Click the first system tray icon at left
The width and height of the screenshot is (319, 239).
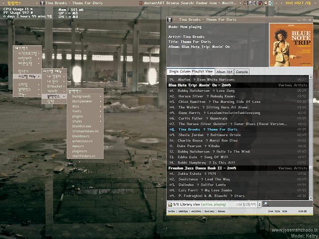(x=246, y=3)
